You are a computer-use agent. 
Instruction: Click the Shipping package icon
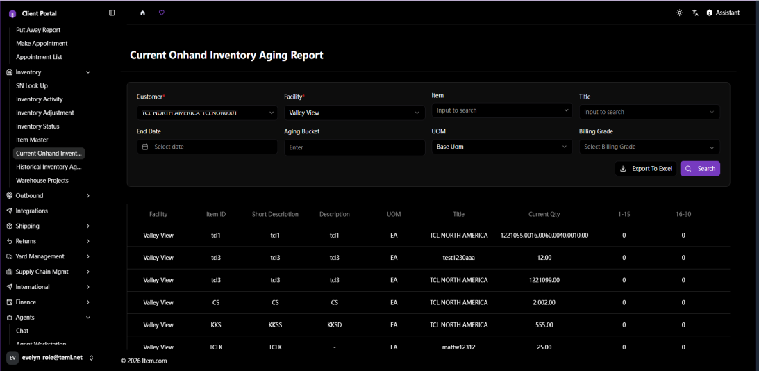(x=9, y=226)
